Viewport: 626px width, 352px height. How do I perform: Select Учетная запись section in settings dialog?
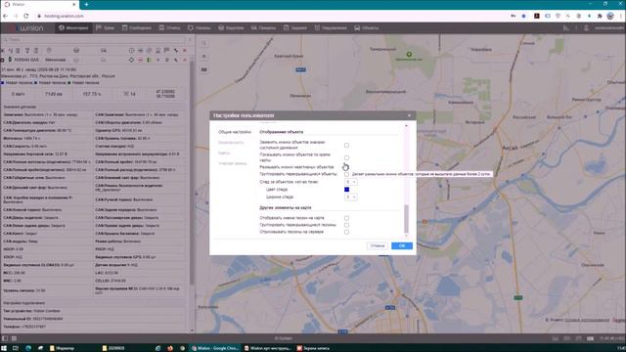[233, 163]
